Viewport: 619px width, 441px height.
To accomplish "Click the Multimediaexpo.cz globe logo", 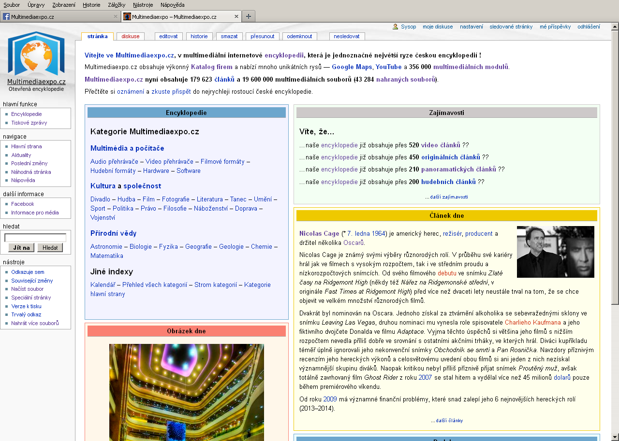I will [x=36, y=54].
